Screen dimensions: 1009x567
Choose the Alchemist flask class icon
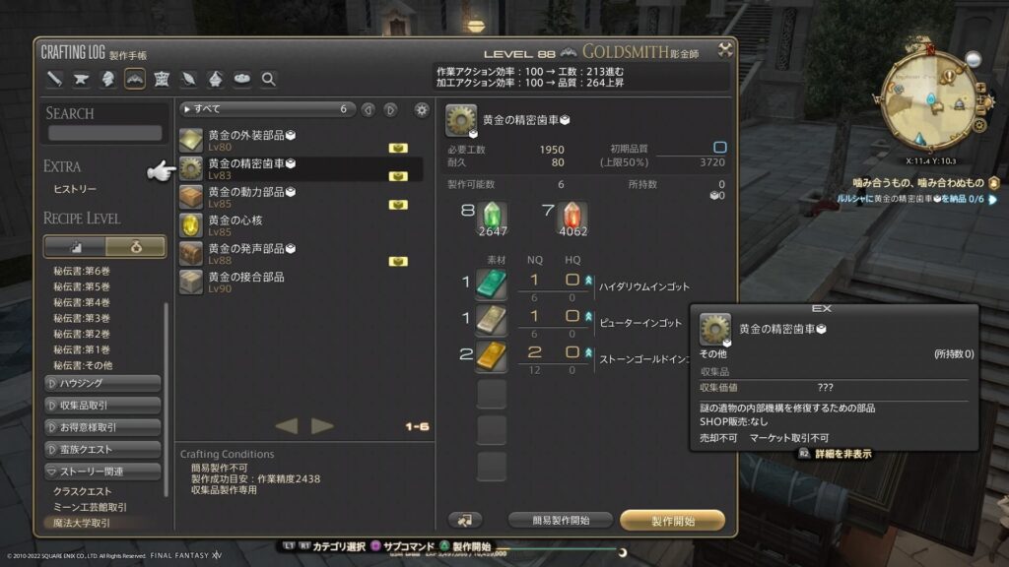[215, 79]
